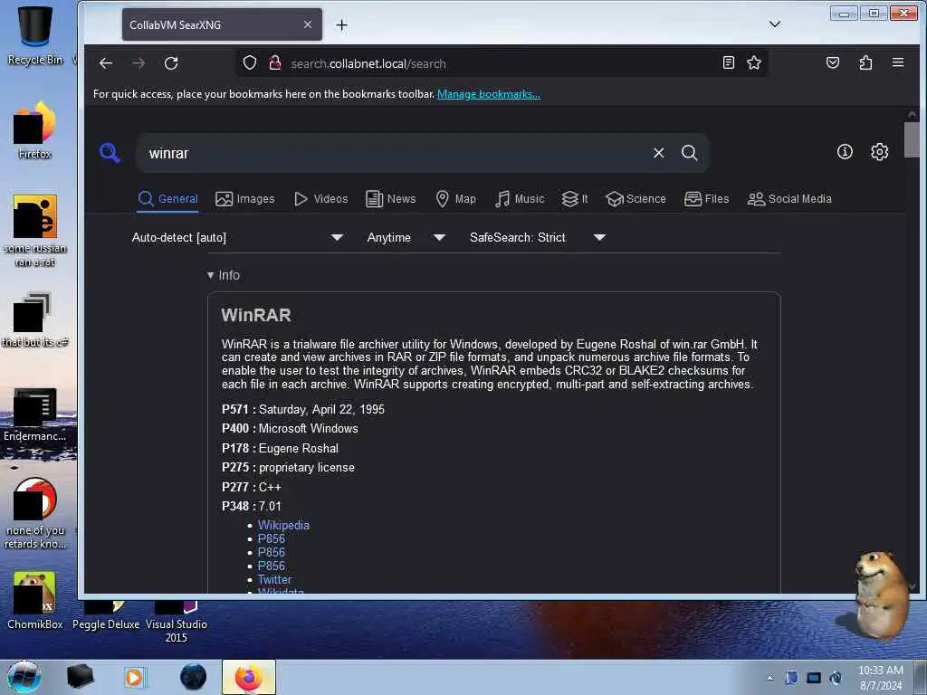Open the Firefox hamburger menu
Viewport: 927px width, 695px height.
[898, 62]
